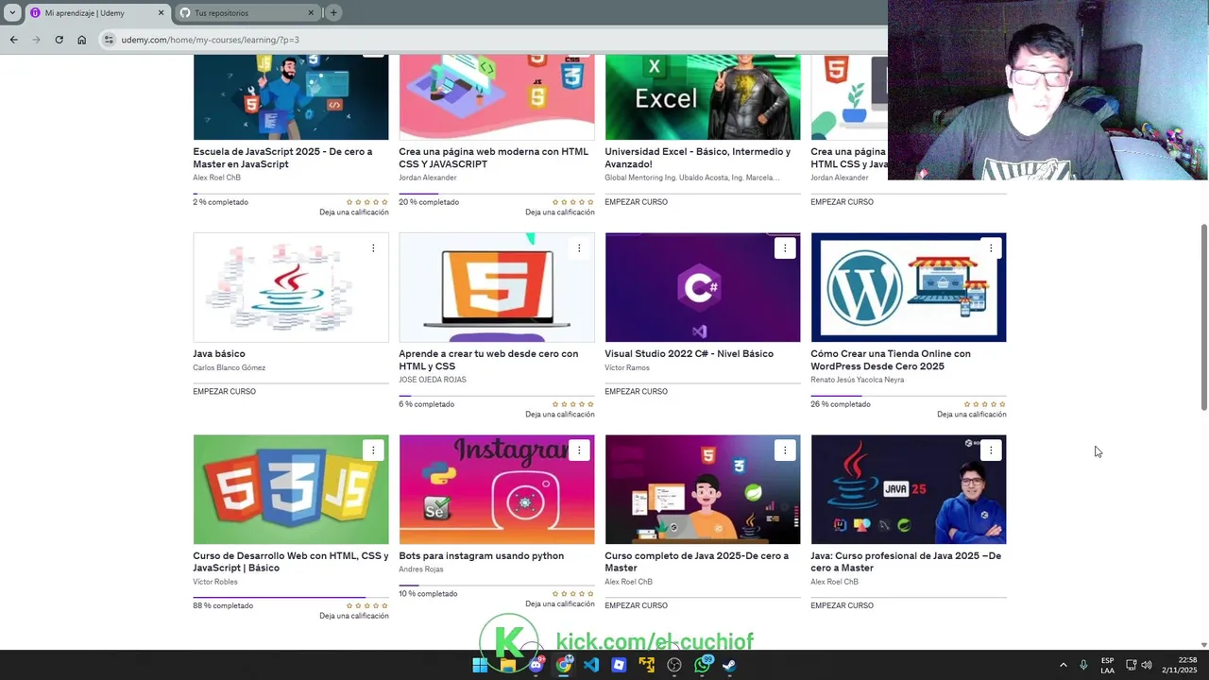Click 88 % progress bar of Desarrollo Web course
The image size is (1209, 680).
tap(291, 597)
